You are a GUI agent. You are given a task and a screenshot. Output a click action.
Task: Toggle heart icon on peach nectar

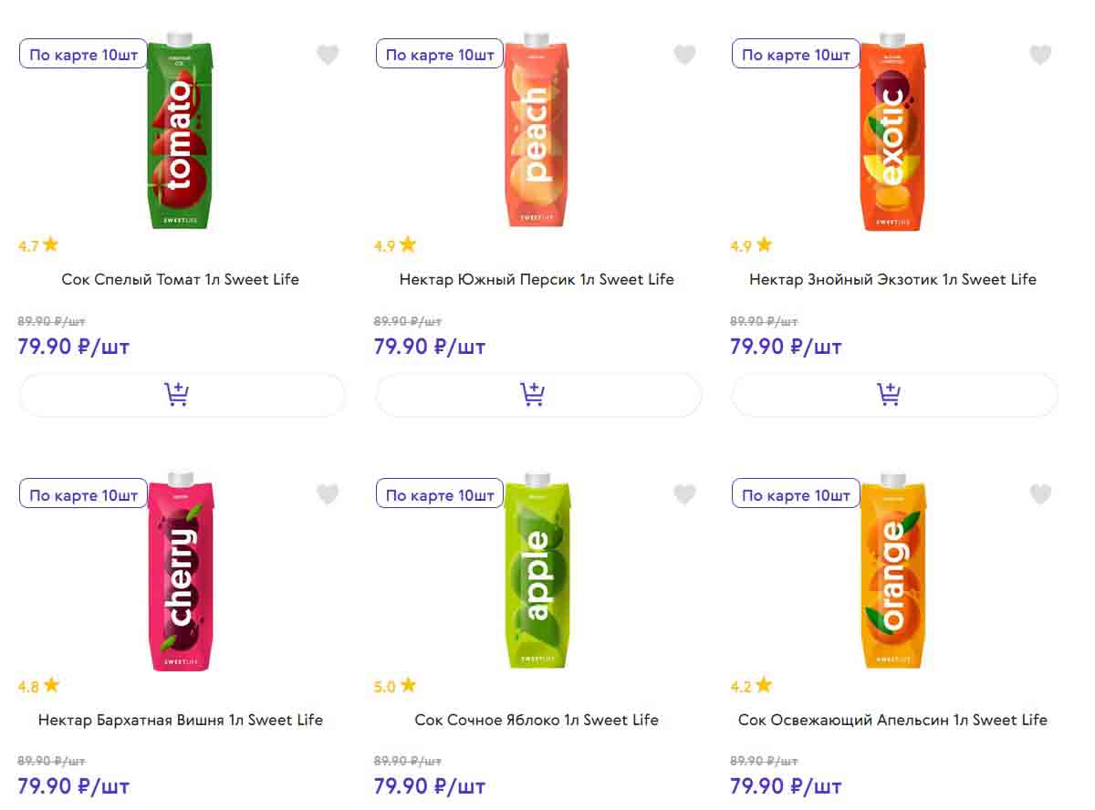click(684, 56)
